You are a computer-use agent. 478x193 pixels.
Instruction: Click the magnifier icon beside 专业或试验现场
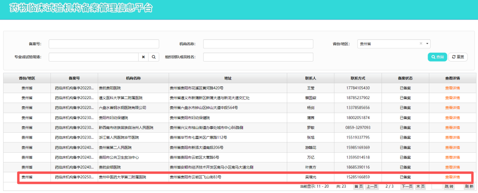pyautogui.click(x=154, y=57)
